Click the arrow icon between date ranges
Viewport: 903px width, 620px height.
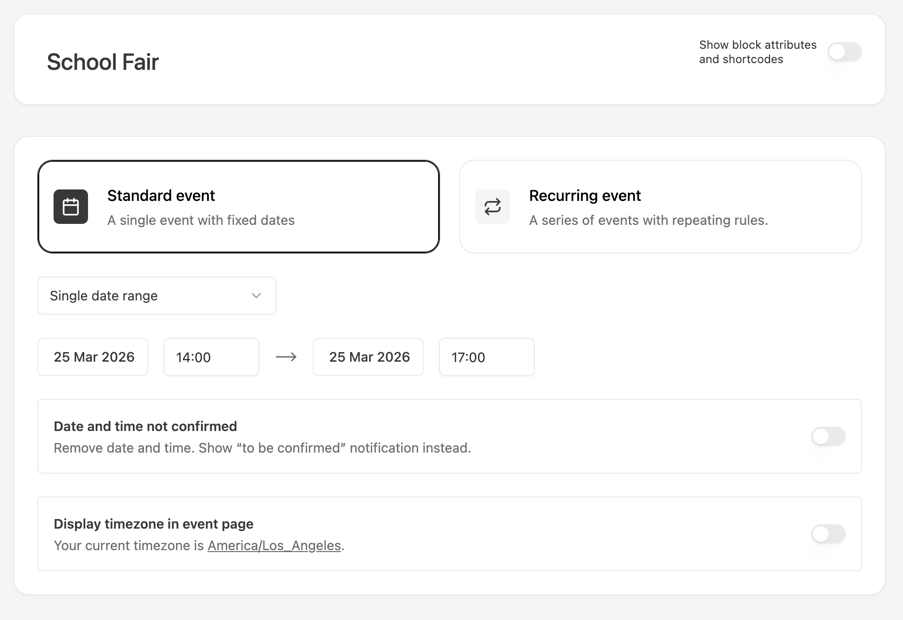[286, 357]
